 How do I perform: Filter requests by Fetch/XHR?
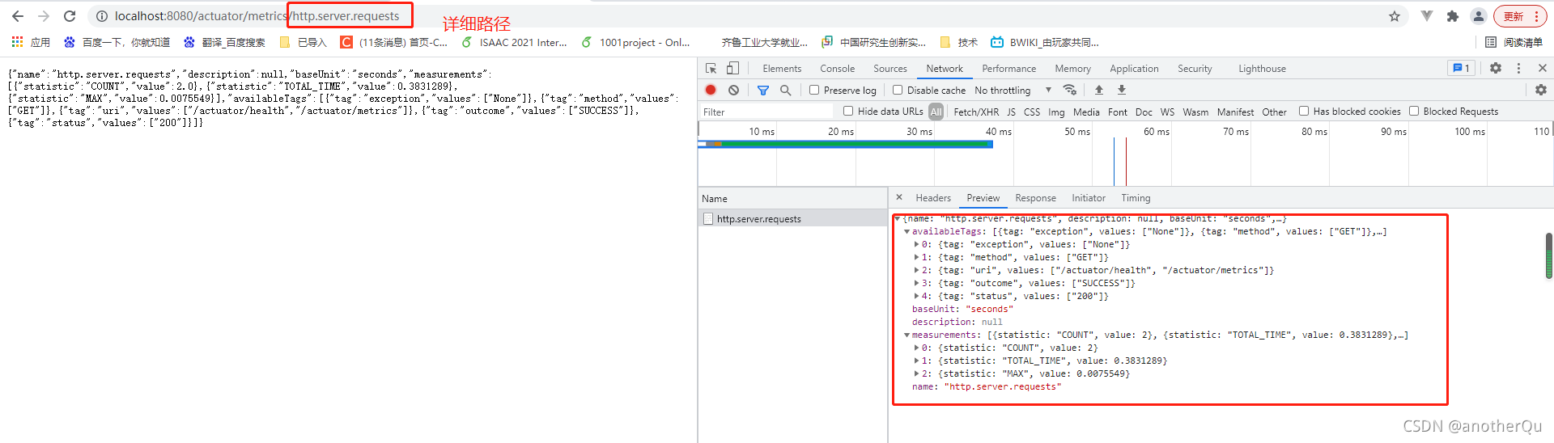[976, 112]
